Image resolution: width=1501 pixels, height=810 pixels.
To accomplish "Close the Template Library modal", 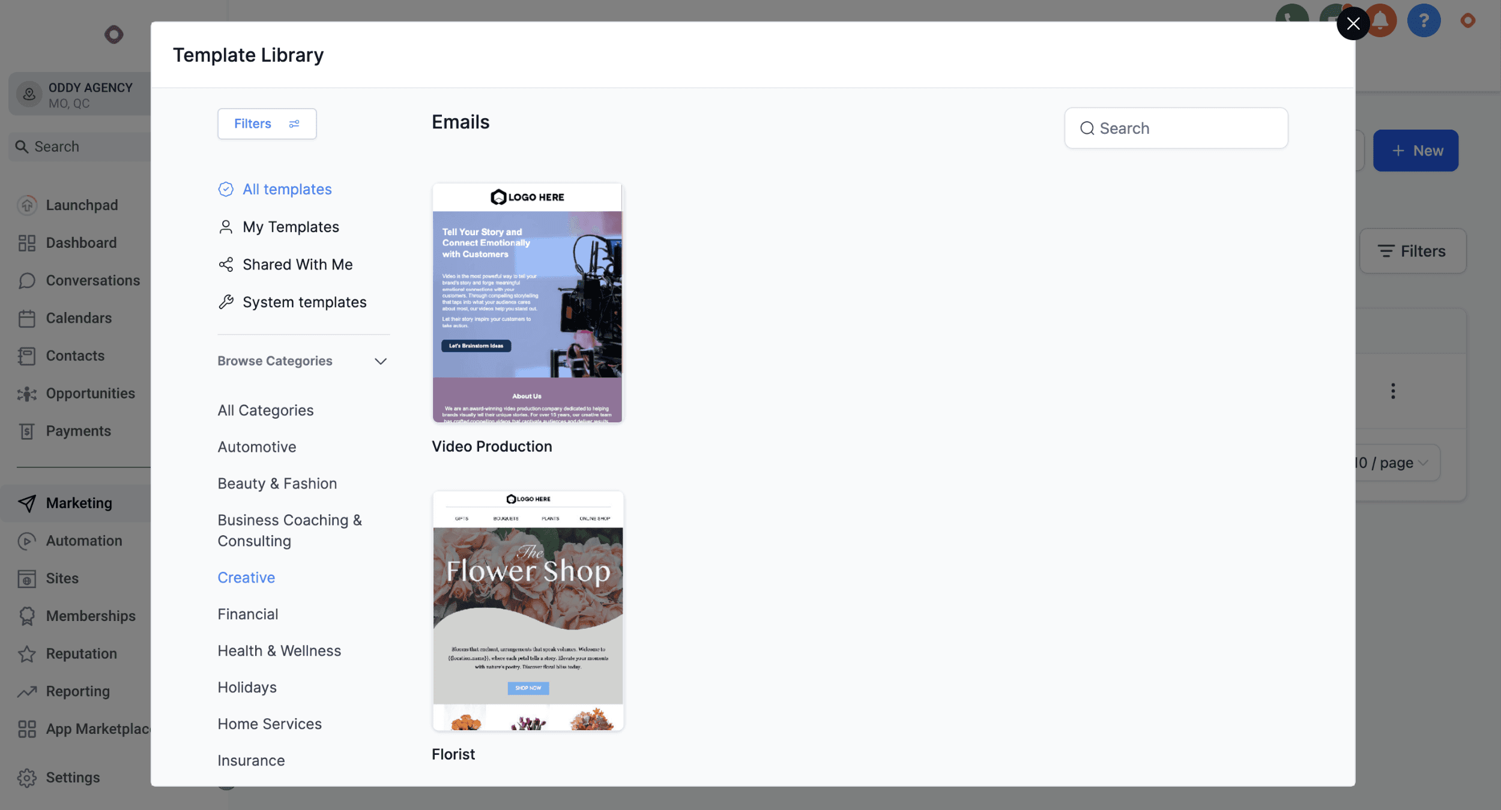I will [x=1353, y=23].
